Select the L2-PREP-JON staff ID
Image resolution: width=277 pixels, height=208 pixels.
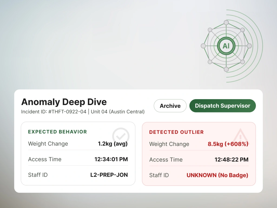109,175
